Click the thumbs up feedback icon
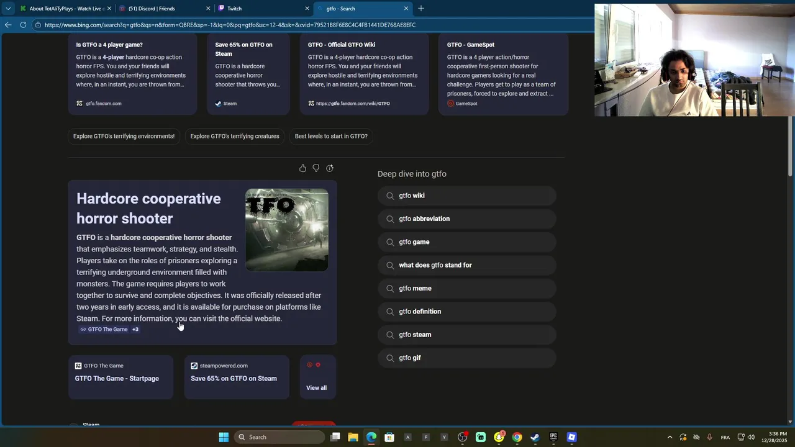 [x=302, y=168]
